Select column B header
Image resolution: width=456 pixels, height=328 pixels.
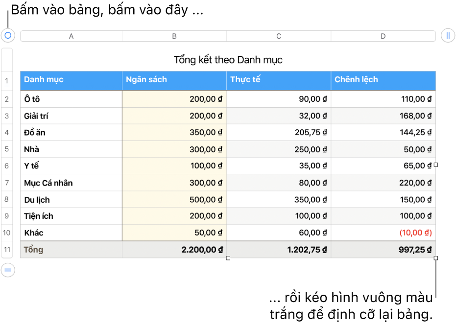click(x=174, y=36)
